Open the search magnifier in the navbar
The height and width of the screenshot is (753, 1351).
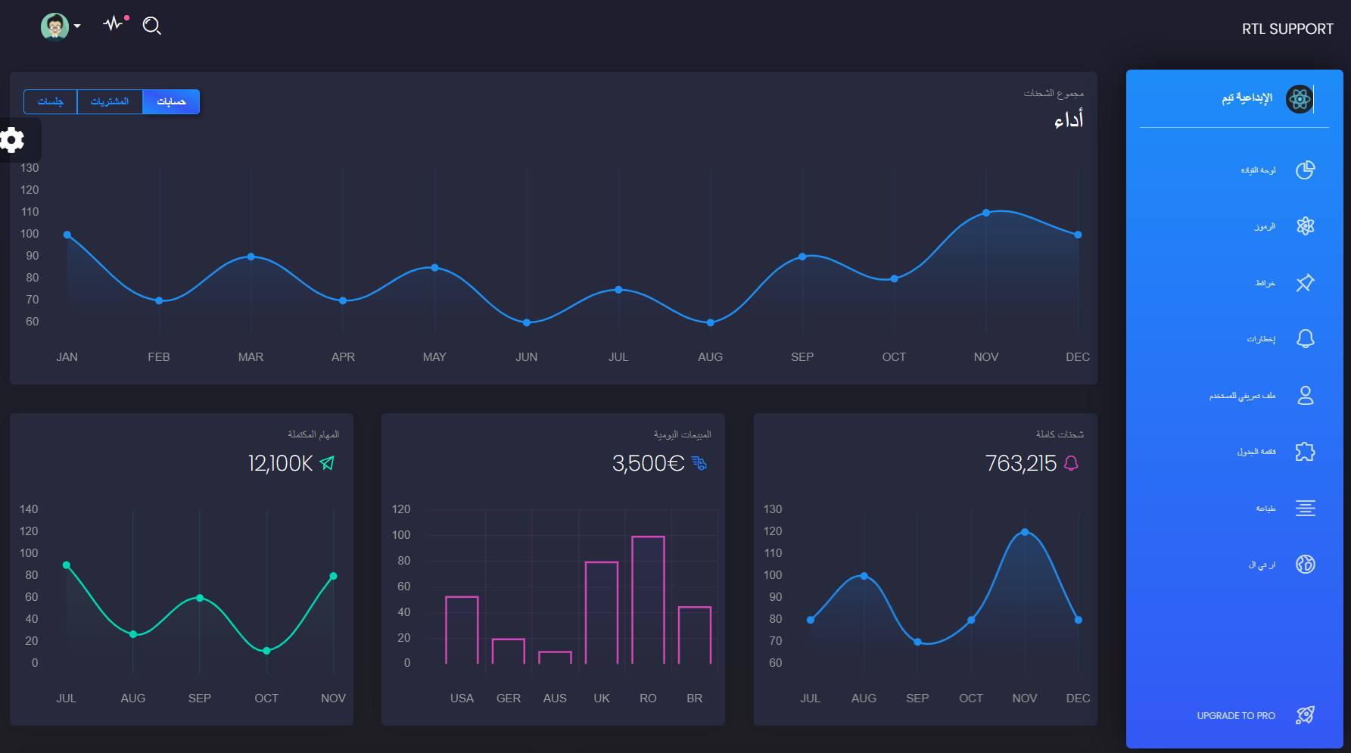coord(151,26)
